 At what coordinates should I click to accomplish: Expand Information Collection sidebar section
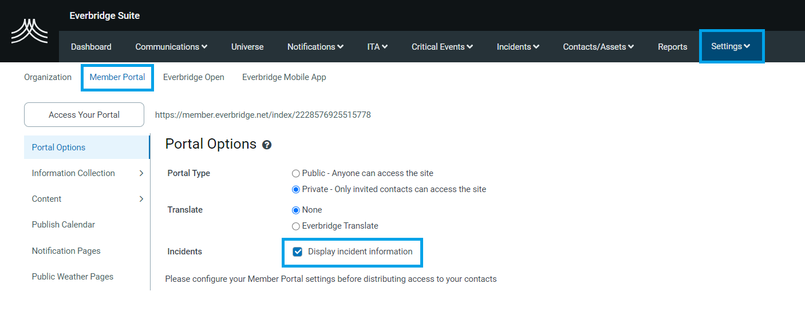[86, 173]
